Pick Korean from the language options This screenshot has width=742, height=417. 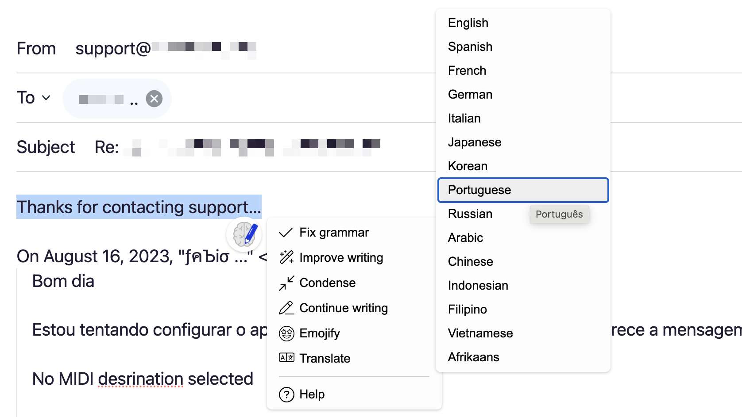point(468,166)
